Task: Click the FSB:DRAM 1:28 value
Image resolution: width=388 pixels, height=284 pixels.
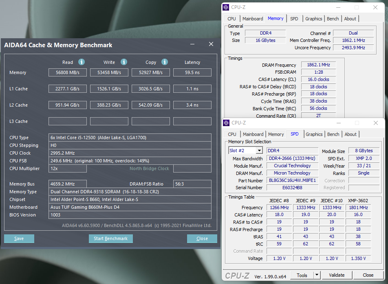Action: (x=318, y=72)
